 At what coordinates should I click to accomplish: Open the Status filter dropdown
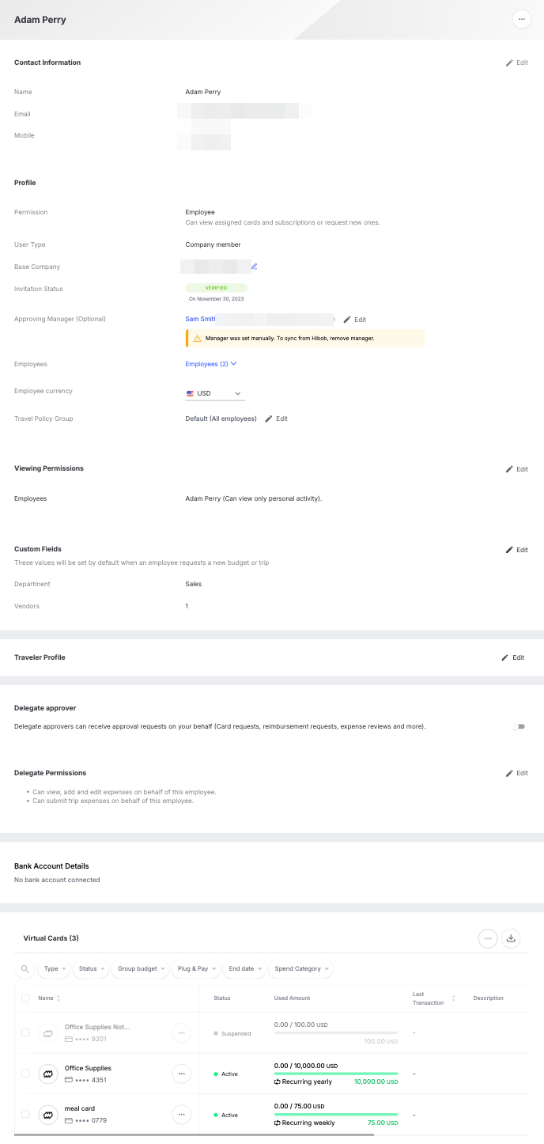point(89,969)
